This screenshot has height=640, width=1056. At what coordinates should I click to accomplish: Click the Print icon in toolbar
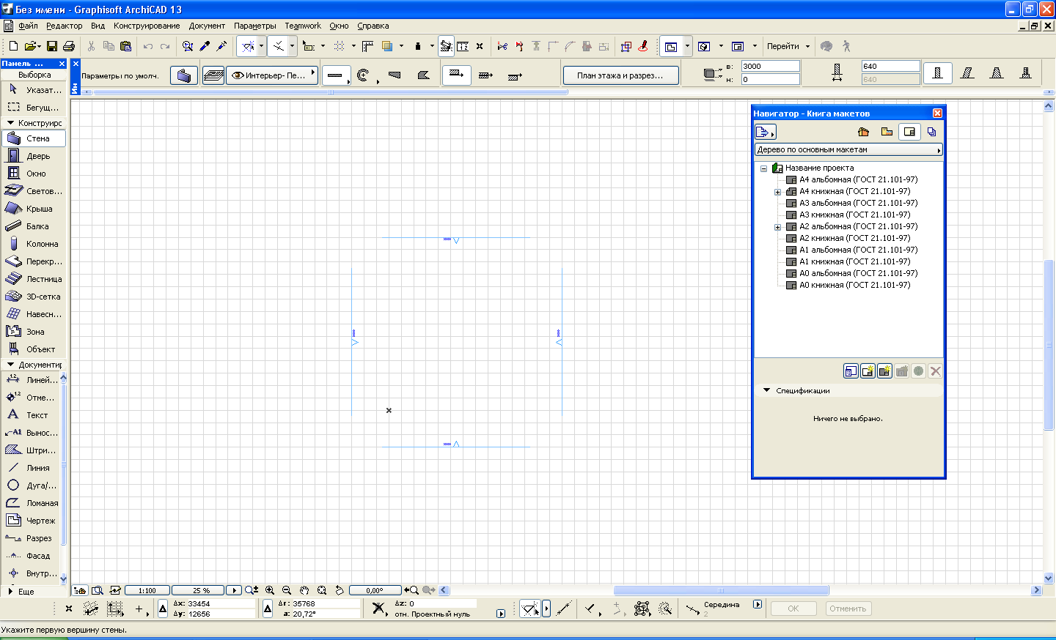(69, 46)
